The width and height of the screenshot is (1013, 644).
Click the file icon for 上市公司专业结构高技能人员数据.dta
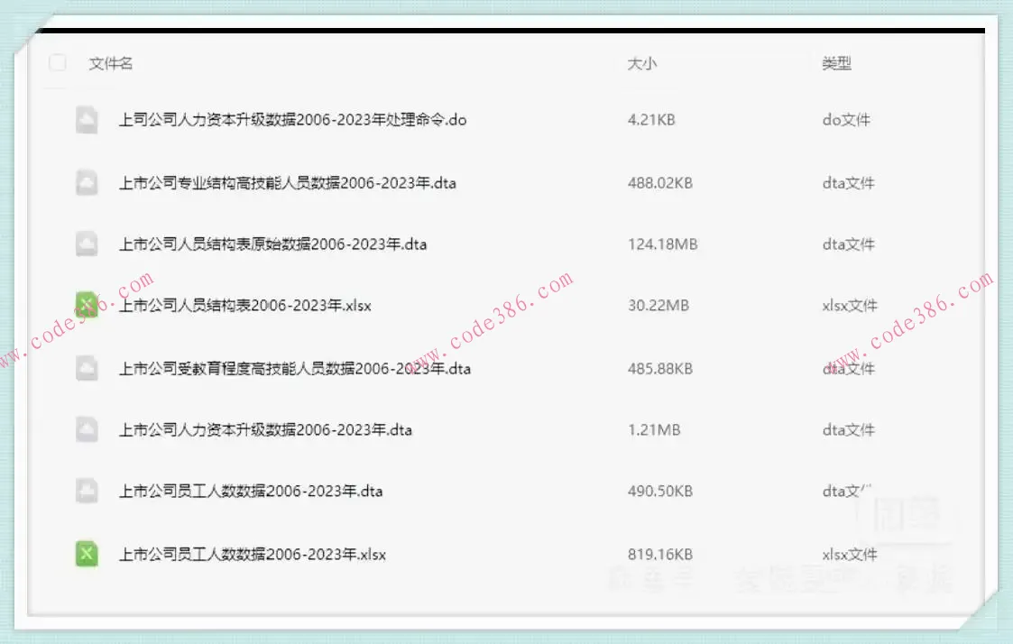click(x=87, y=182)
